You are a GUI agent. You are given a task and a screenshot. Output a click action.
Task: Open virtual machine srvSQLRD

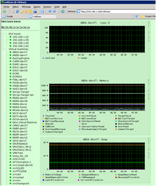click(18, 168)
